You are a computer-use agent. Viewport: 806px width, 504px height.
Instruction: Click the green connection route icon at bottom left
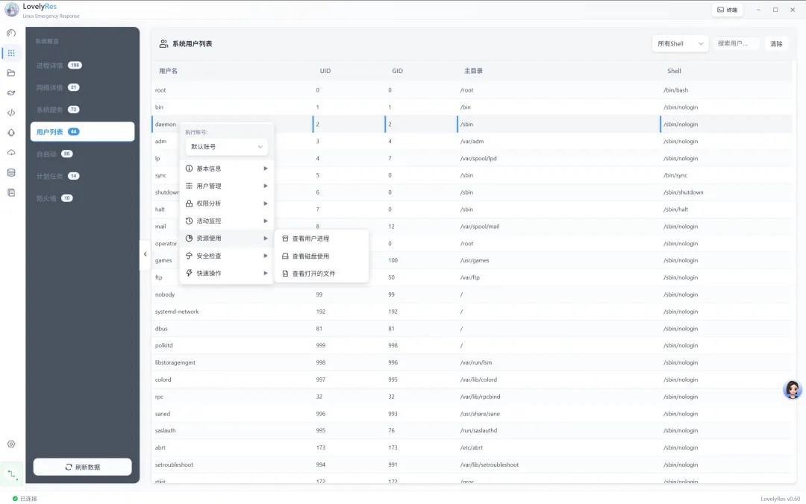(x=13, y=474)
